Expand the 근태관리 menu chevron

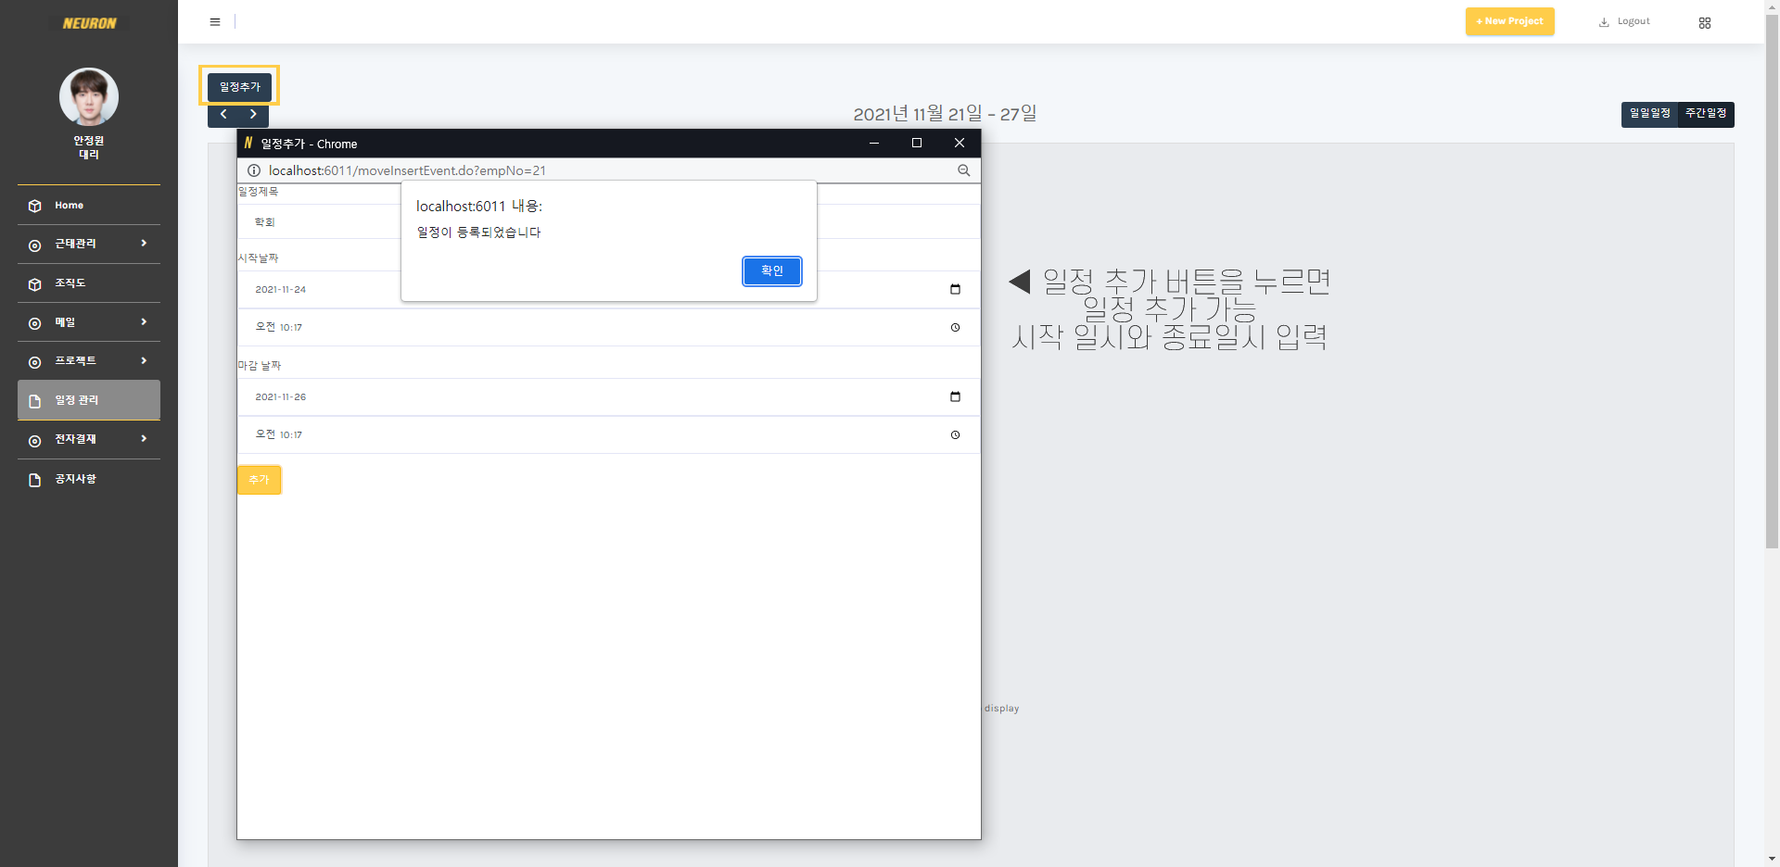point(144,243)
